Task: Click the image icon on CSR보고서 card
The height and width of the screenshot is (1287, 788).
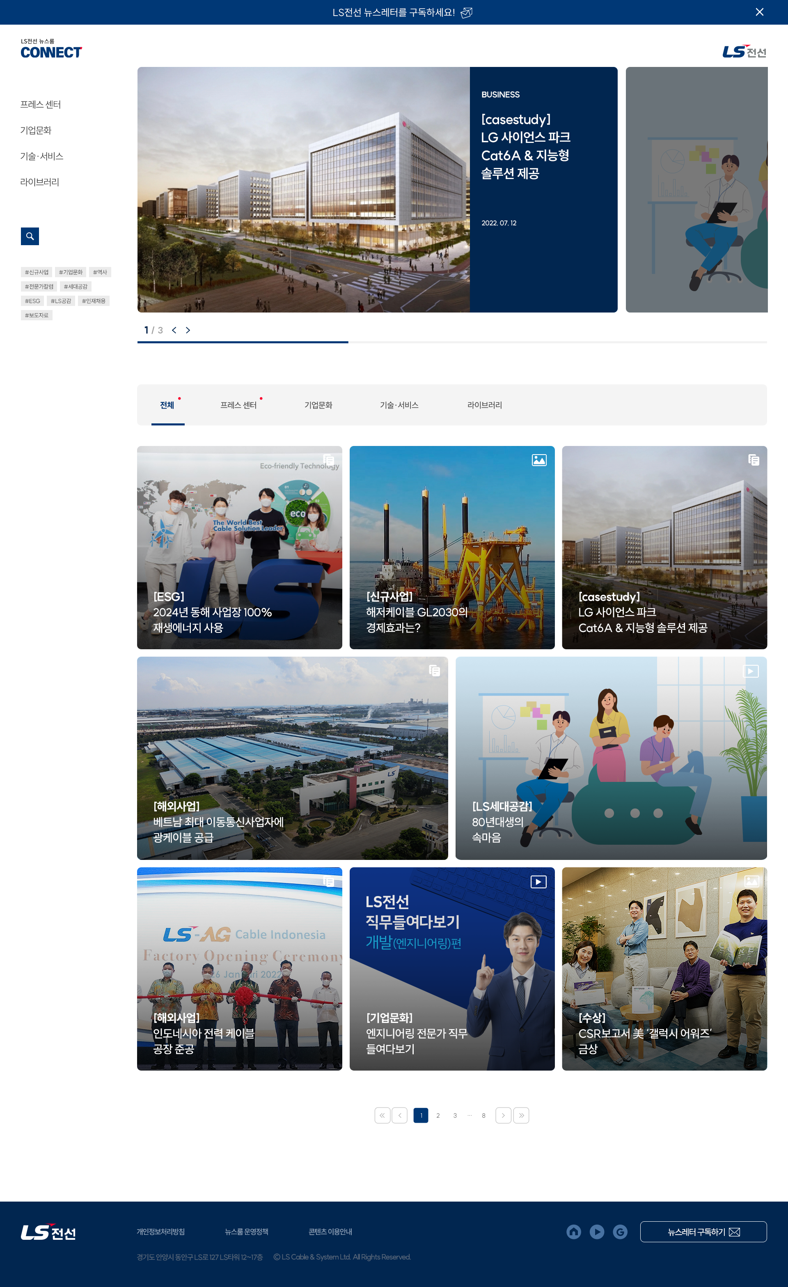Action: (751, 881)
